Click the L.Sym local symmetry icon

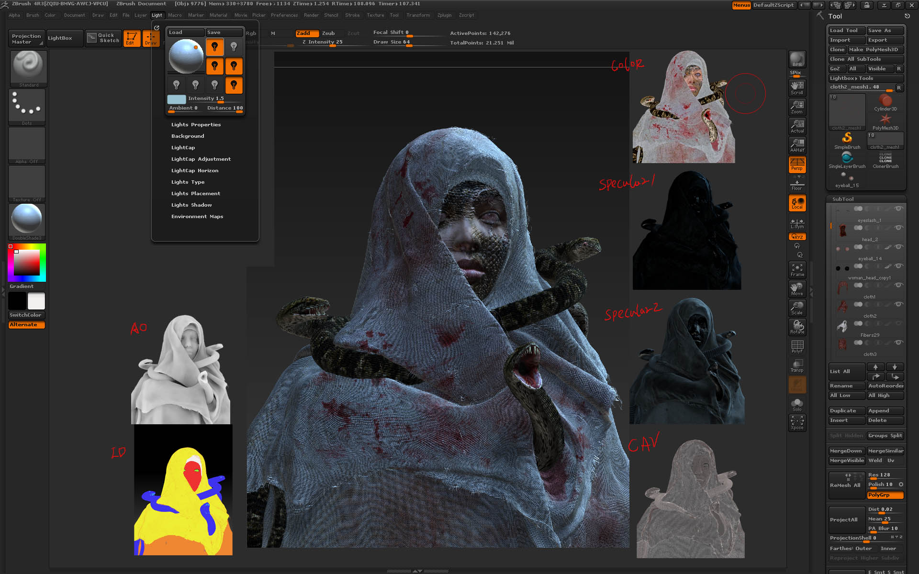[x=797, y=223]
